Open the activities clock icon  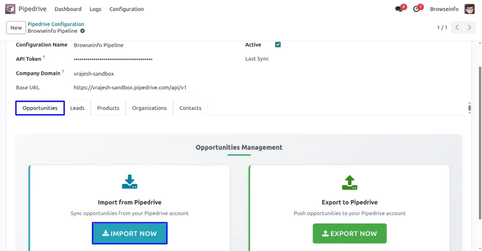(x=416, y=9)
